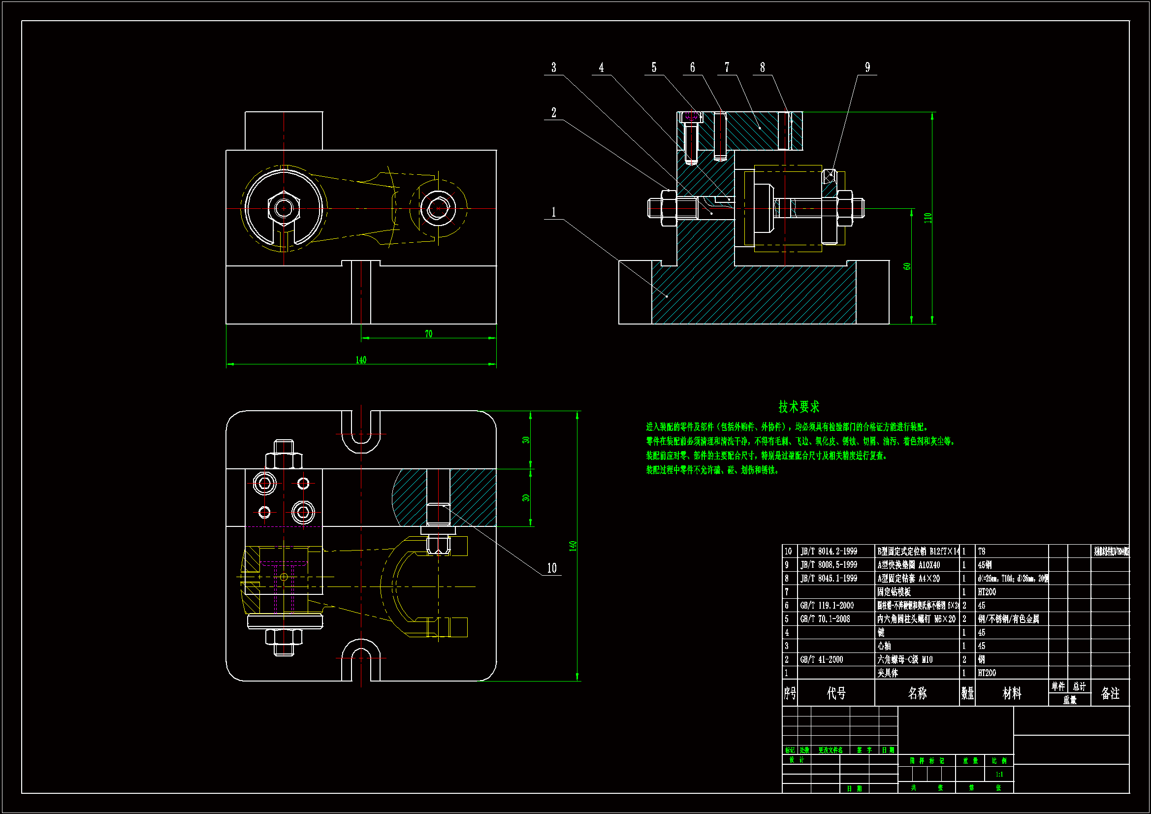Select the vertical 110 dimension text
The image size is (1151, 814).
click(x=927, y=218)
